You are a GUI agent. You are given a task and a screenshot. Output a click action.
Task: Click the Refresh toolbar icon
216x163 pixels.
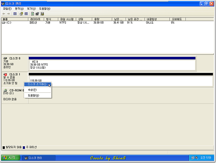pos(32,14)
